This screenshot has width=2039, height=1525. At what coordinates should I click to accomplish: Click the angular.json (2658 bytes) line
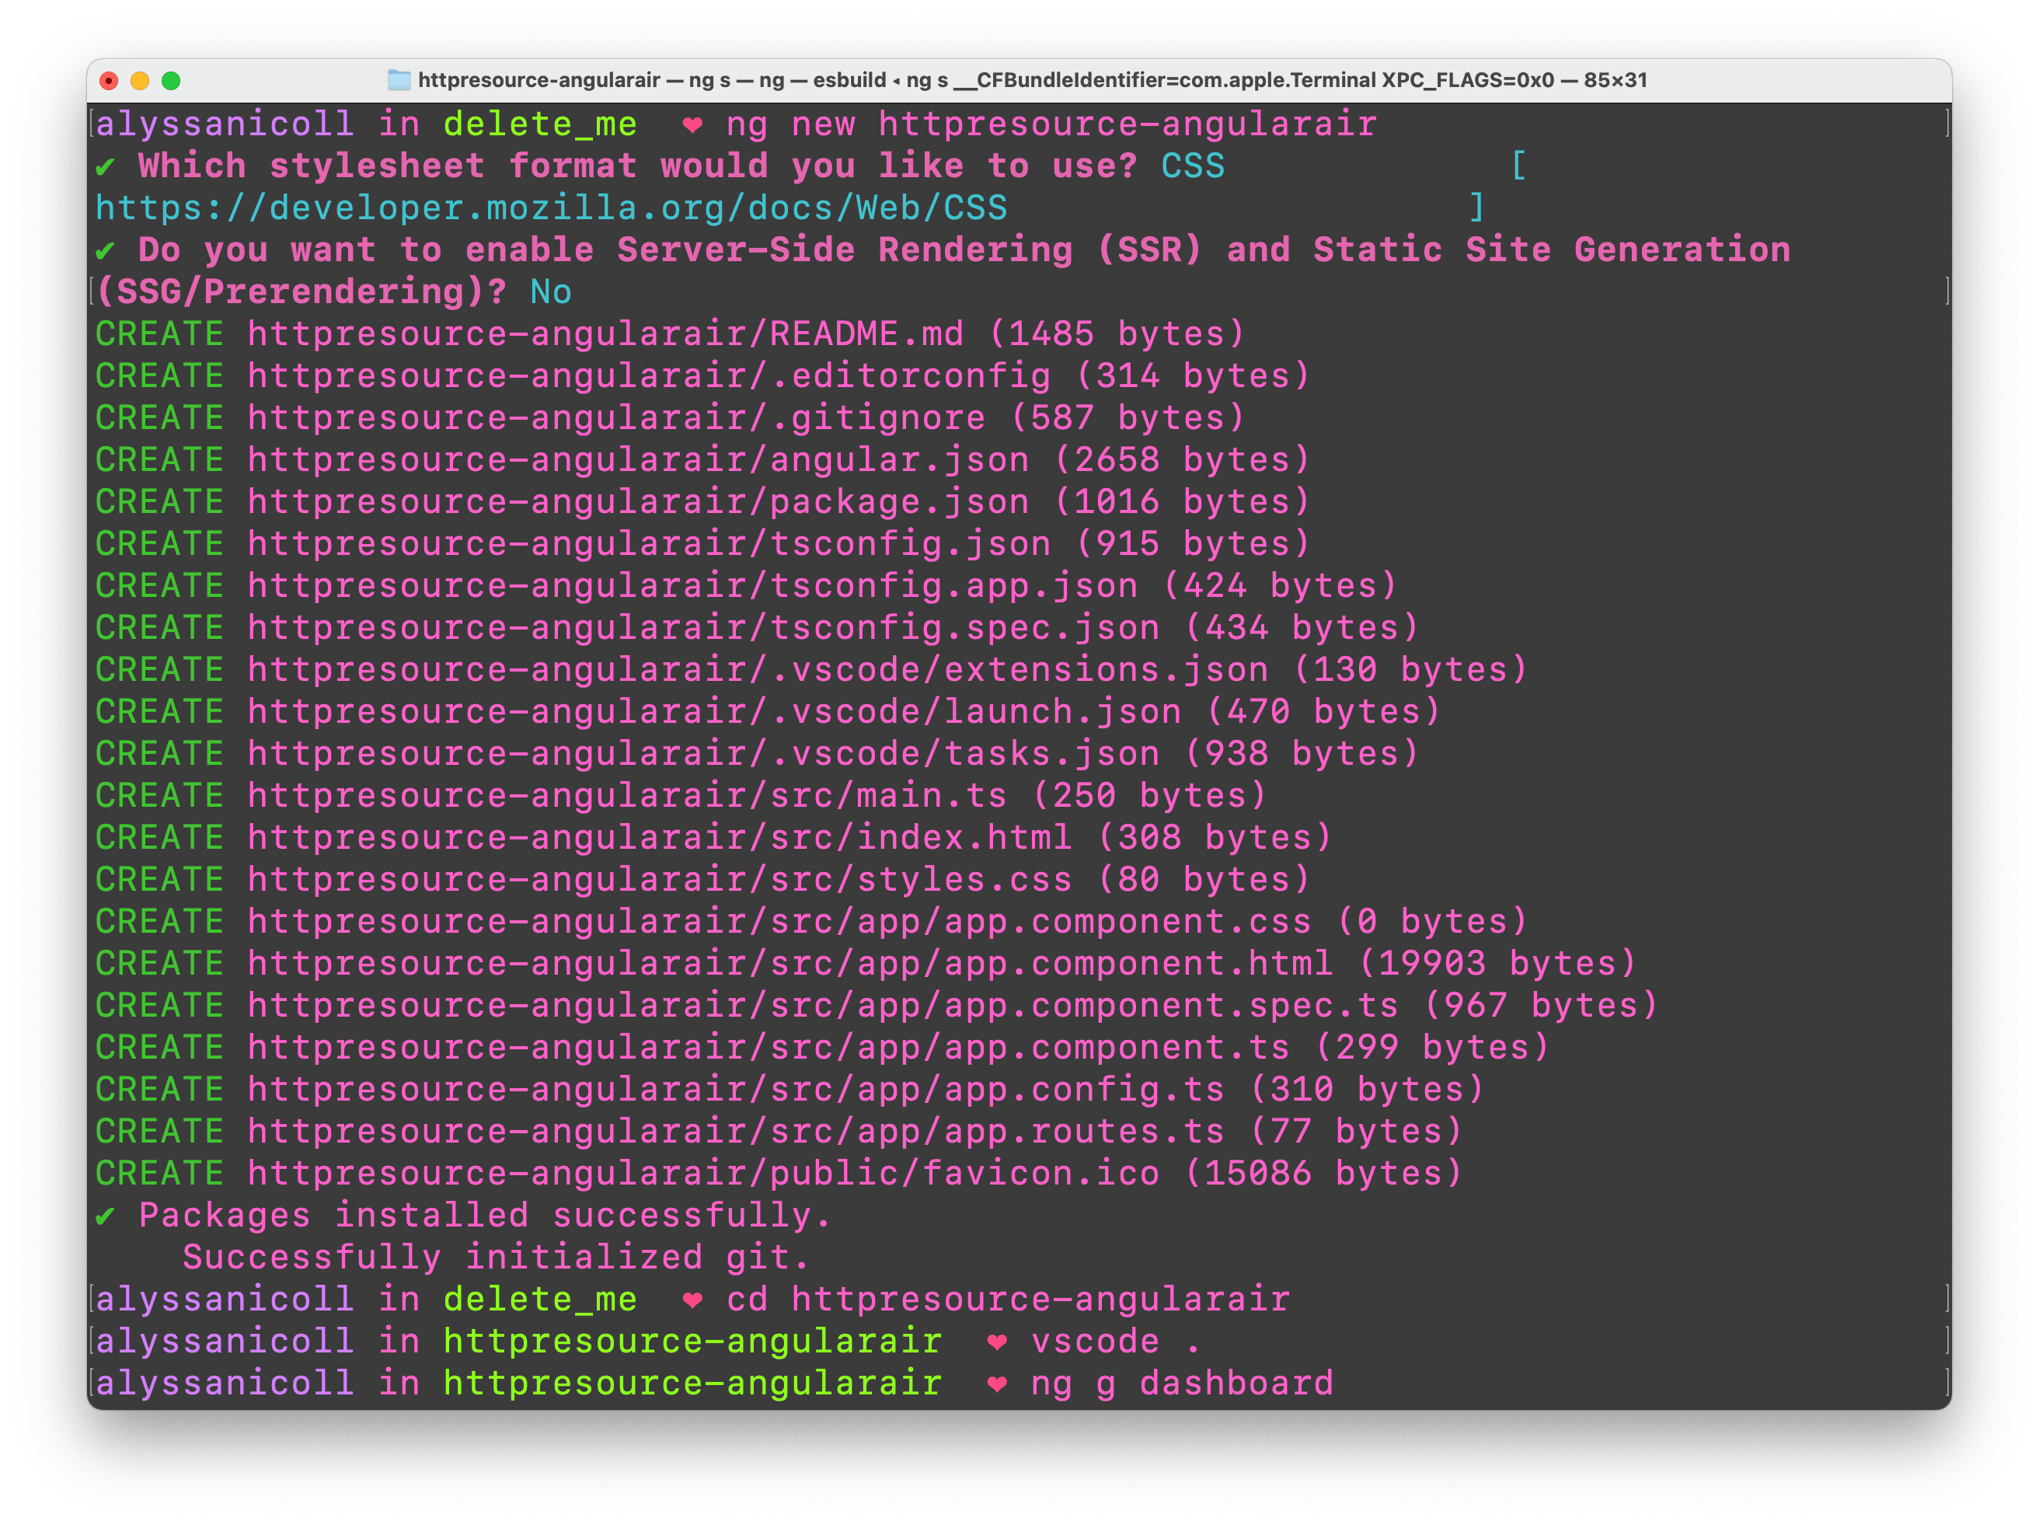702,459
